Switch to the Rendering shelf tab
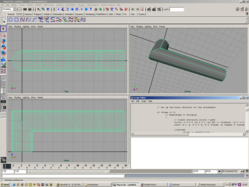Viewport: 249px width, 187px height. point(90,14)
